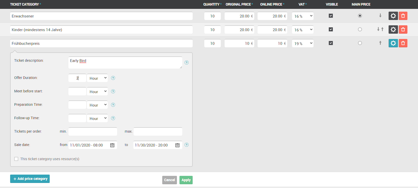Select Frühbucherpreis as main price
Screen dimensions: 418x188
click(360, 43)
